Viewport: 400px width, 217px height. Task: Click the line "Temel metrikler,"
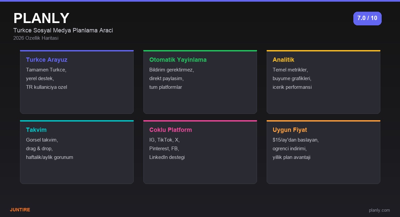[290, 70]
